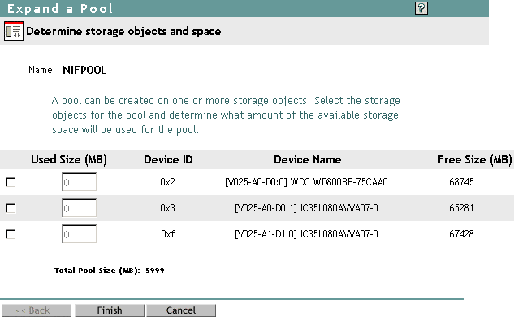The image size is (514, 317).
Task: Check the box for device 0xf
Action: pyautogui.click(x=11, y=234)
